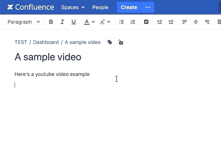221x149 pixels.
Task: Open page restrictions unlock icon
Action: (x=121, y=42)
